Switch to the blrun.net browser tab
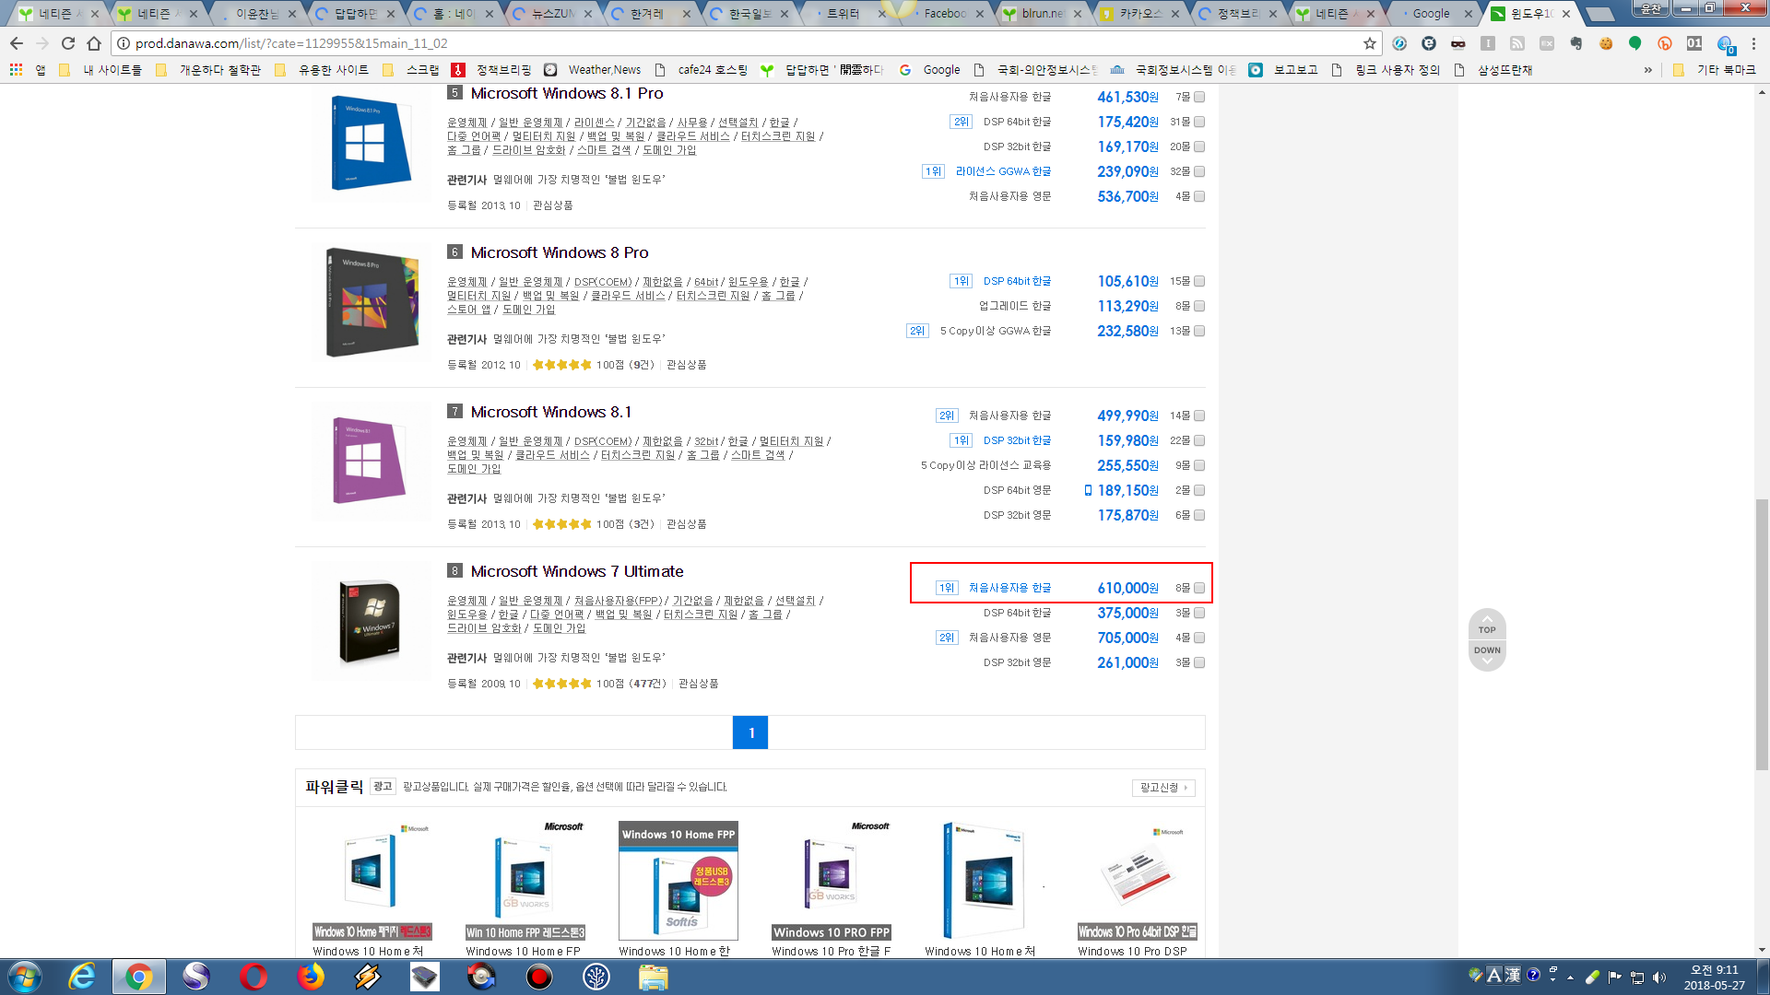Viewport: 1770px width, 995px height. click(x=1043, y=14)
